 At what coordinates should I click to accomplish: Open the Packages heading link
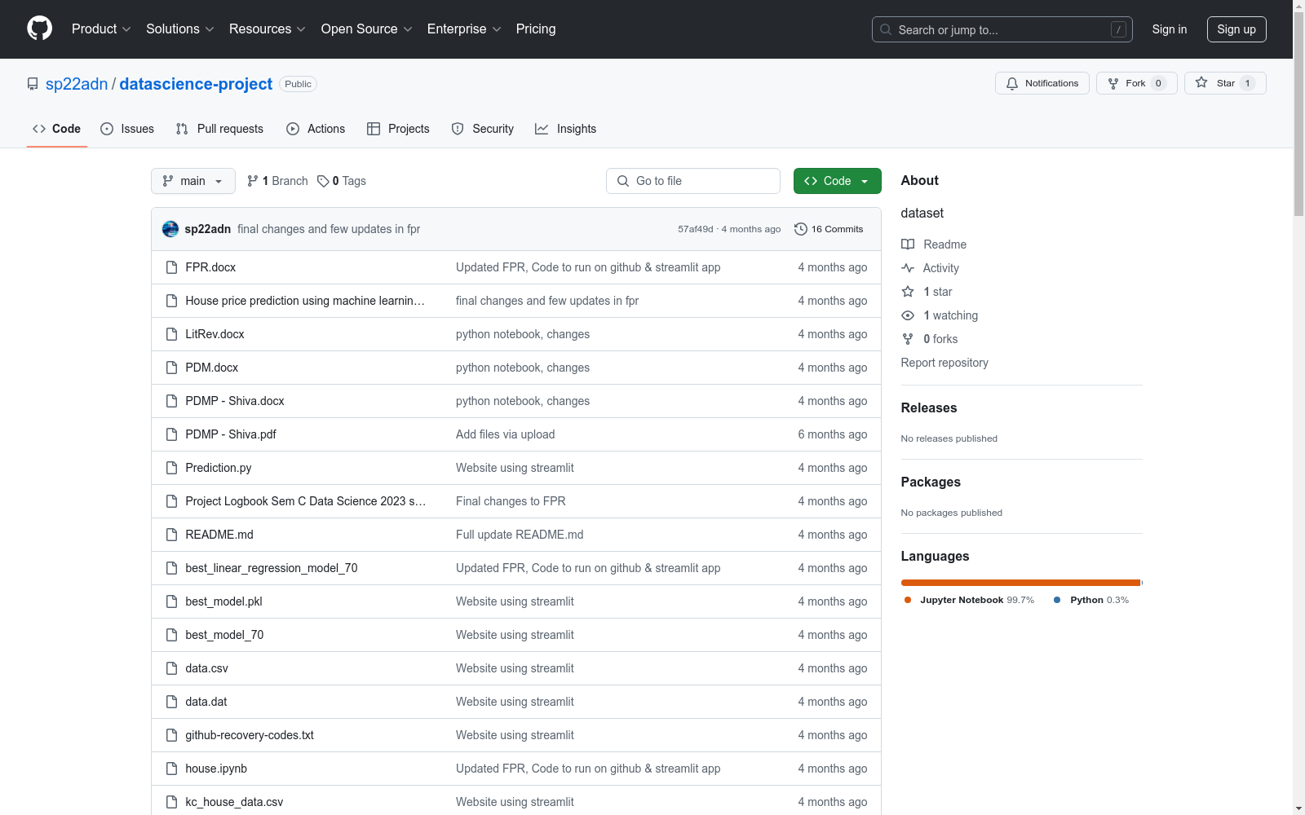[931, 482]
